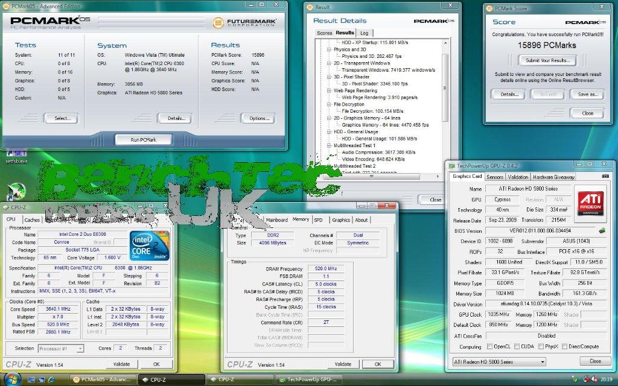Click the system tray clock
618x386 pixels.
pyautogui.click(x=607, y=379)
